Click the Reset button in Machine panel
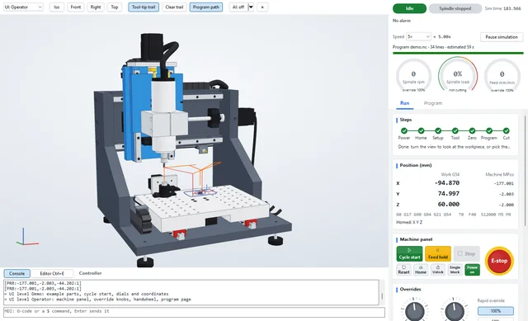528x321 pixels. [x=403, y=270]
